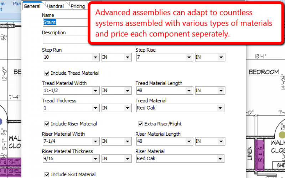Open the Step Rise value dropdown
The image size is (285, 178).
coord(189,57)
